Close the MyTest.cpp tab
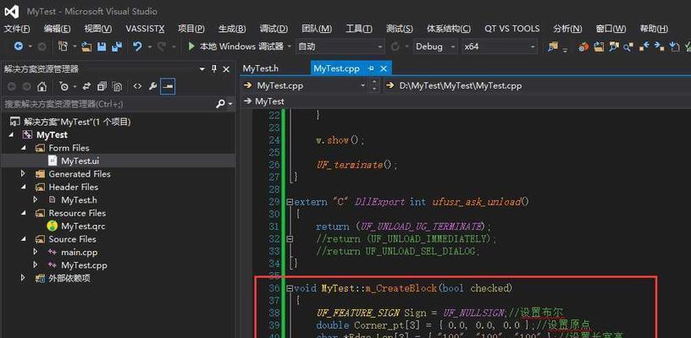Screen dimensions: 691x338 click(x=384, y=68)
